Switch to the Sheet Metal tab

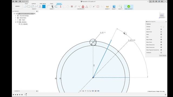click(43, 4)
